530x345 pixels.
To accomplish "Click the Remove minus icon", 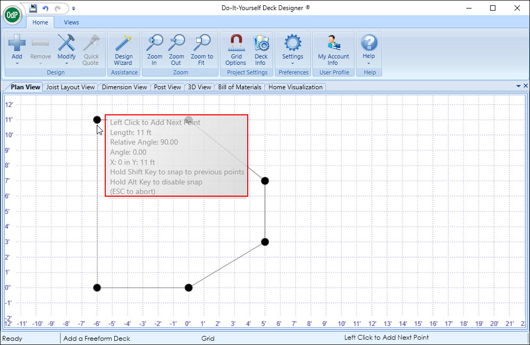I will (40, 43).
